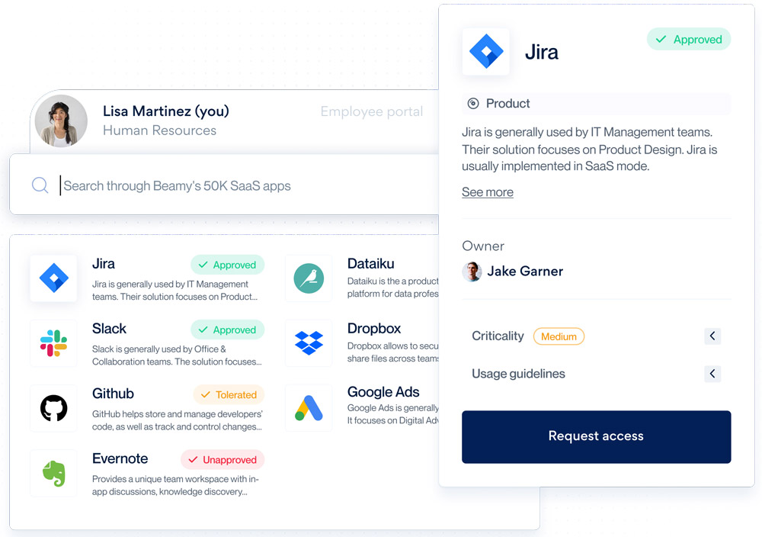Open the Dataiku bird icon
Viewport: 762px width, 537px height.
click(x=309, y=278)
